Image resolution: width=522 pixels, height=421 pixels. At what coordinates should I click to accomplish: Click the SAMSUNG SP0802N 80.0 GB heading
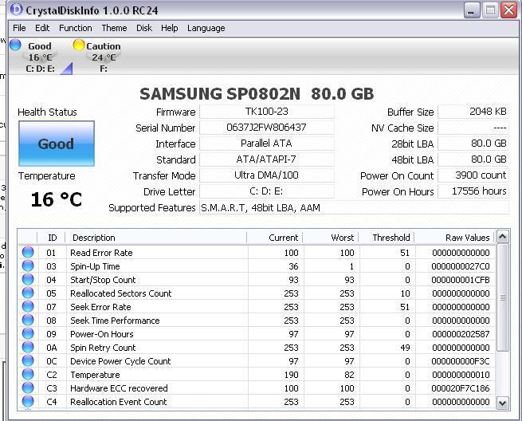257,94
